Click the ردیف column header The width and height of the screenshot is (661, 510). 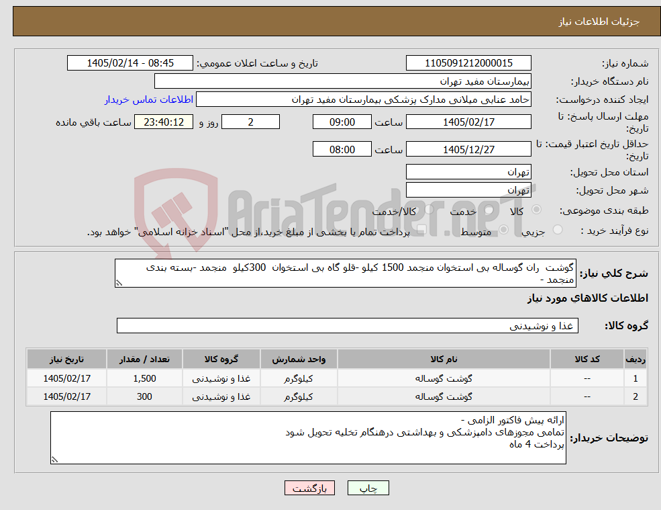tap(635, 359)
